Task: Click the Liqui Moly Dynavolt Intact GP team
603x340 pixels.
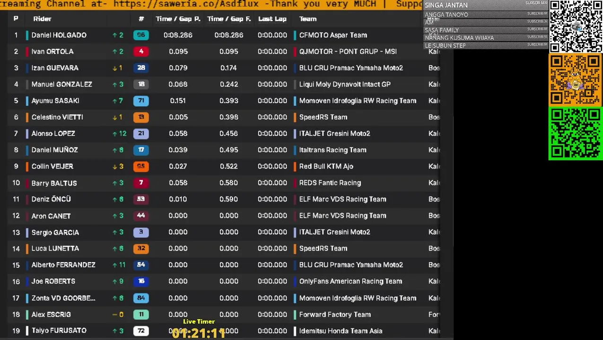Action: pos(345,84)
